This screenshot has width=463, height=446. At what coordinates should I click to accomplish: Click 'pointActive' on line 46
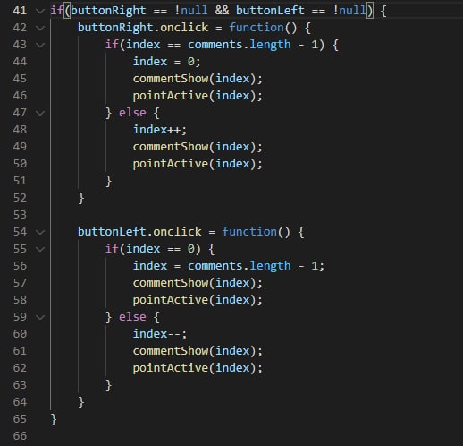(x=171, y=96)
